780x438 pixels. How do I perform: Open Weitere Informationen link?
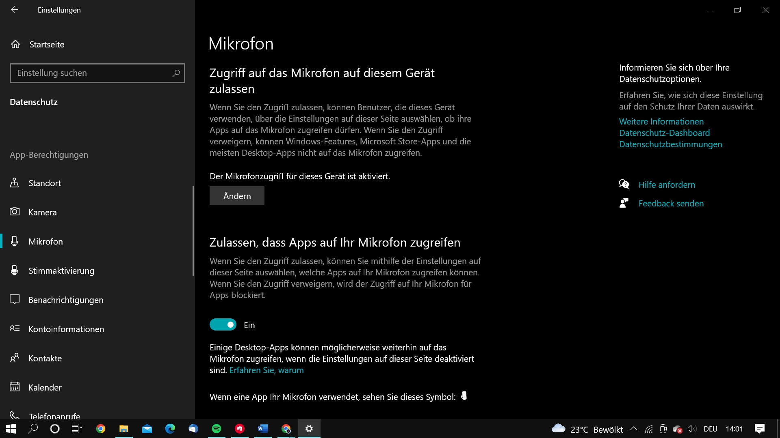pyautogui.click(x=661, y=121)
